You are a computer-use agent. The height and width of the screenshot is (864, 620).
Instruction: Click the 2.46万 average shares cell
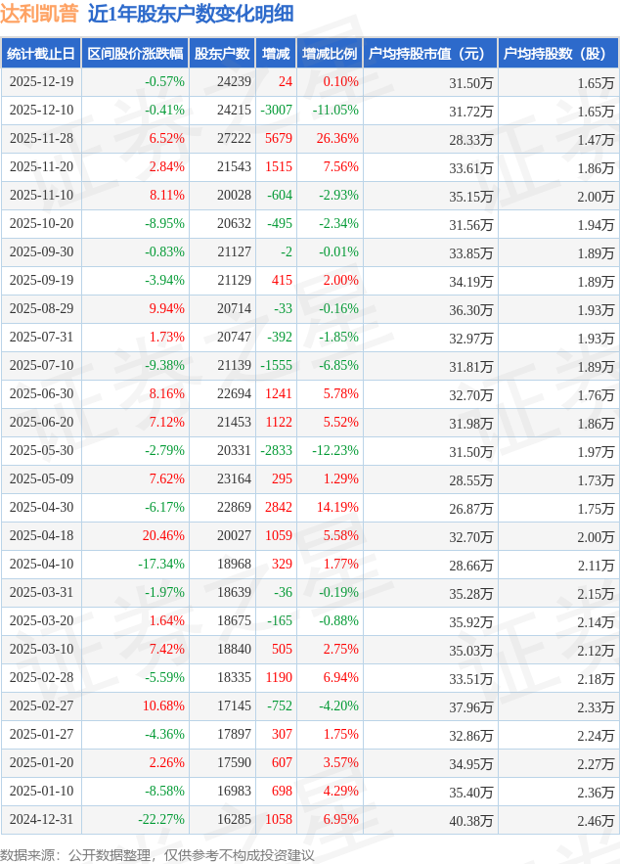pyautogui.click(x=595, y=820)
